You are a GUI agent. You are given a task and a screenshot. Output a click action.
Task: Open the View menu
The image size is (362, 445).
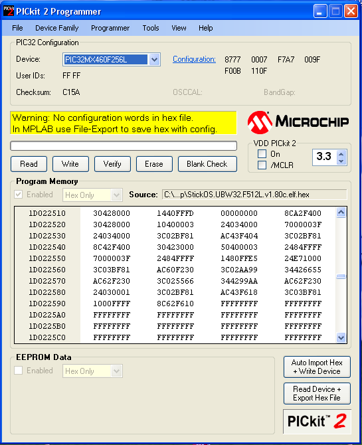(179, 28)
